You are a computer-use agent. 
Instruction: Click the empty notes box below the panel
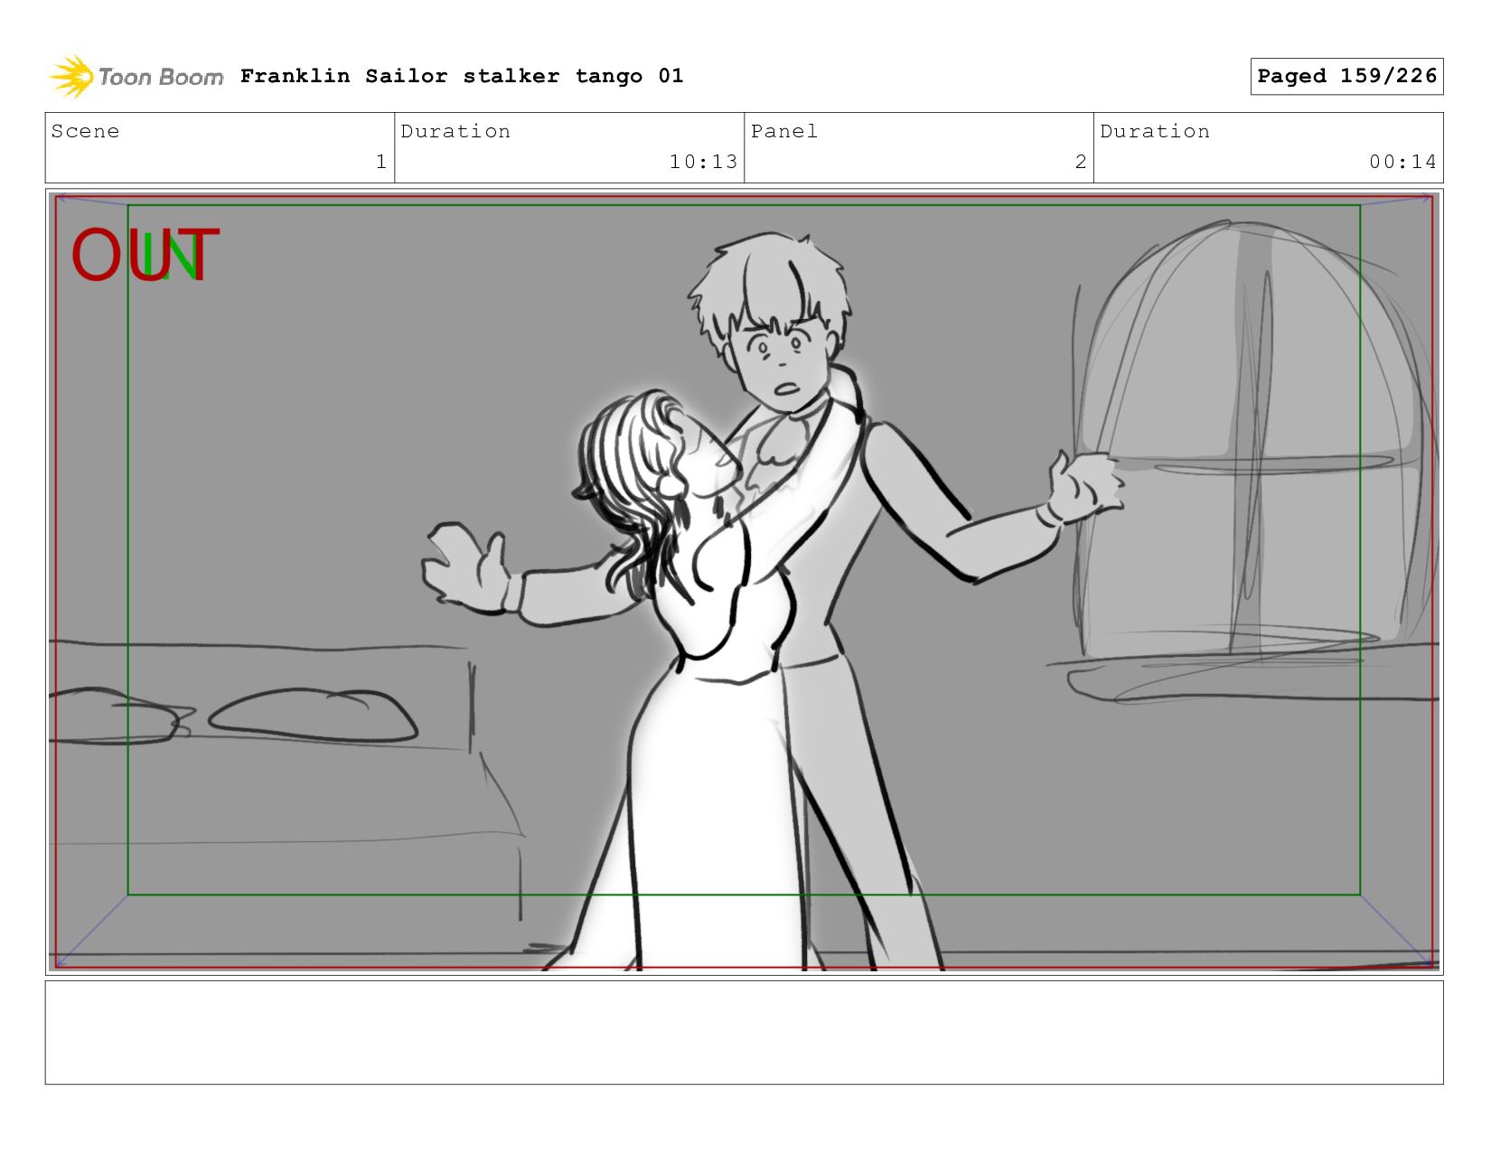[744, 1032]
